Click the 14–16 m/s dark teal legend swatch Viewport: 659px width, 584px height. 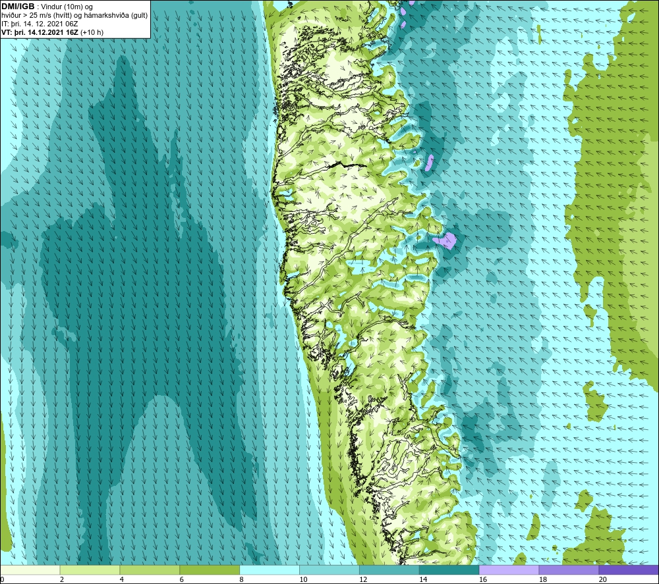coord(449,570)
